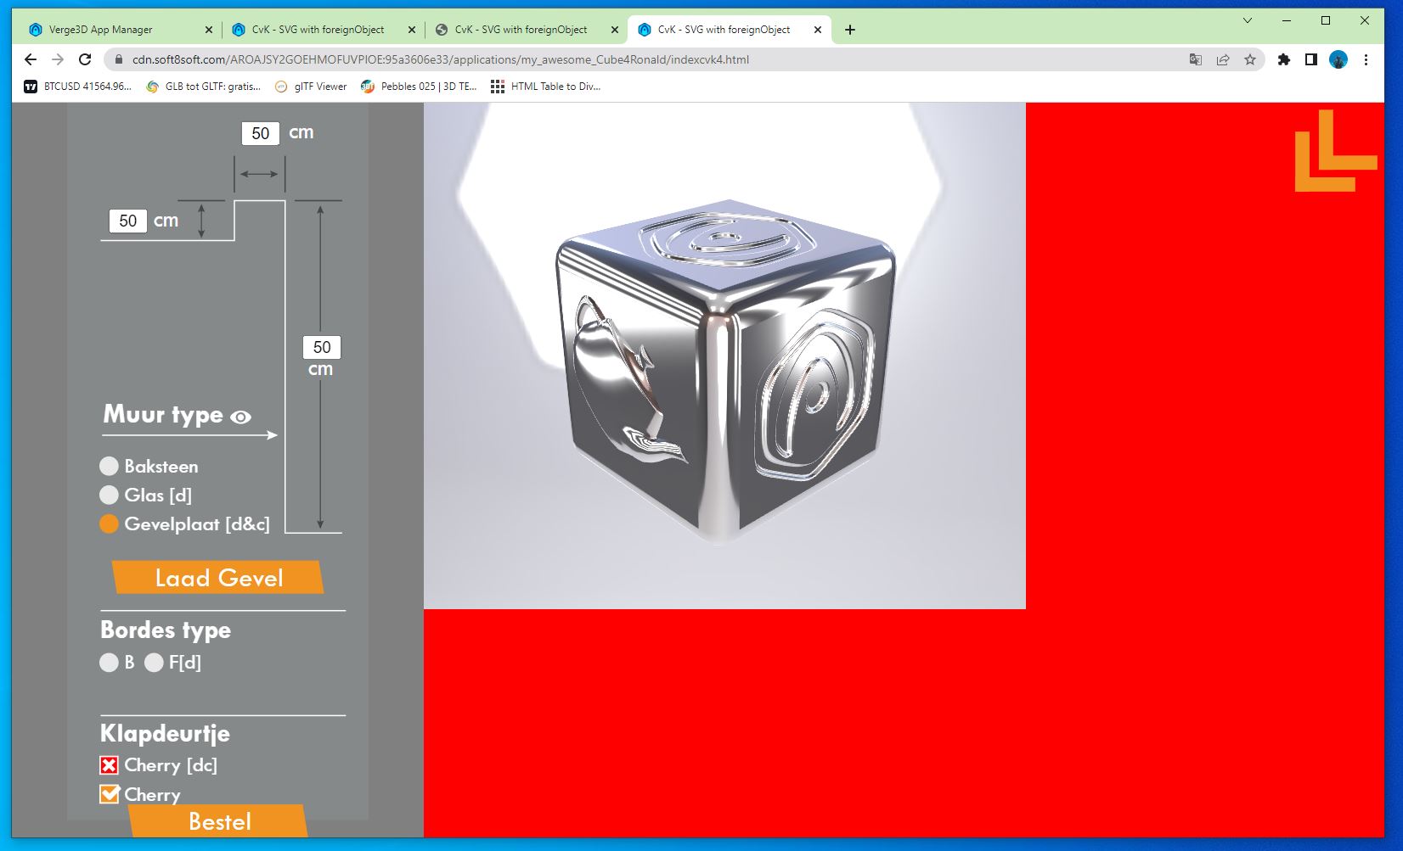Uncheck the plain Cherry checkbox
1403x851 pixels.
[x=109, y=794]
